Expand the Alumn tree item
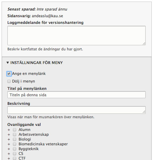This screenshot has width=154, height=160. pyautogui.click(x=9, y=130)
